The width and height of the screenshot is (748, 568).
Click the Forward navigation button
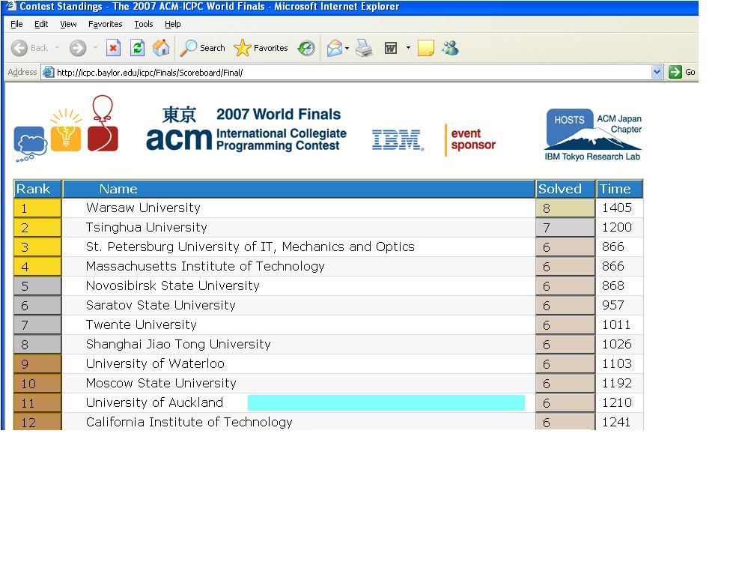(x=78, y=48)
